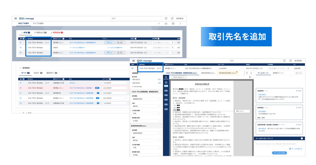The width and height of the screenshot is (316, 165).
Task: Switch to 未完了の案件 tab
Action: [24, 24]
